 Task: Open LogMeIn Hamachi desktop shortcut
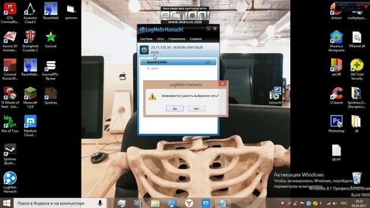10,183
